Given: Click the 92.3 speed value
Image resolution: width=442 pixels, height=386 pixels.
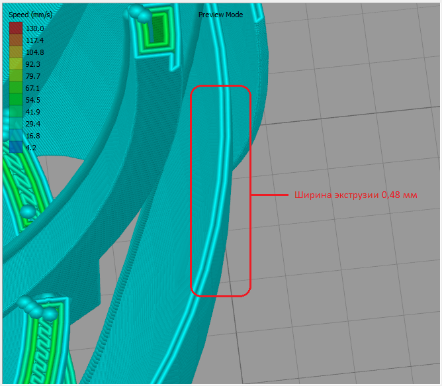Looking at the screenshot, I should (32, 64).
